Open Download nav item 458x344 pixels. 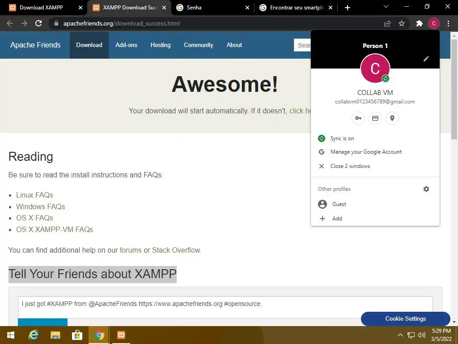click(x=89, y=45)
